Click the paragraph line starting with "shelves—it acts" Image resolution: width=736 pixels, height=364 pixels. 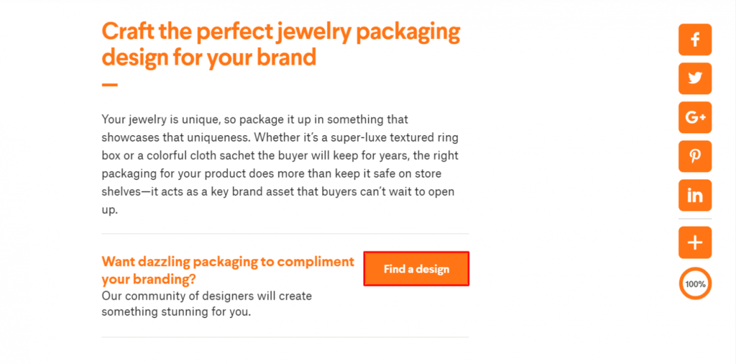(277, 192)
